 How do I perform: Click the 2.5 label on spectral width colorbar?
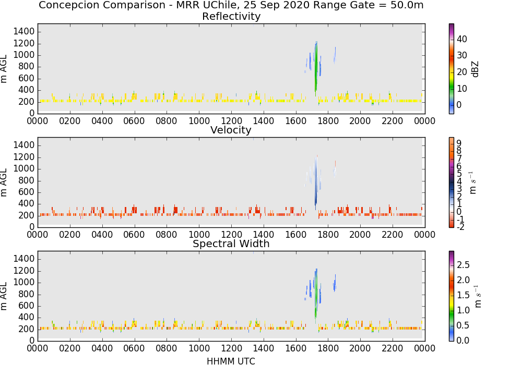(463, 265)
